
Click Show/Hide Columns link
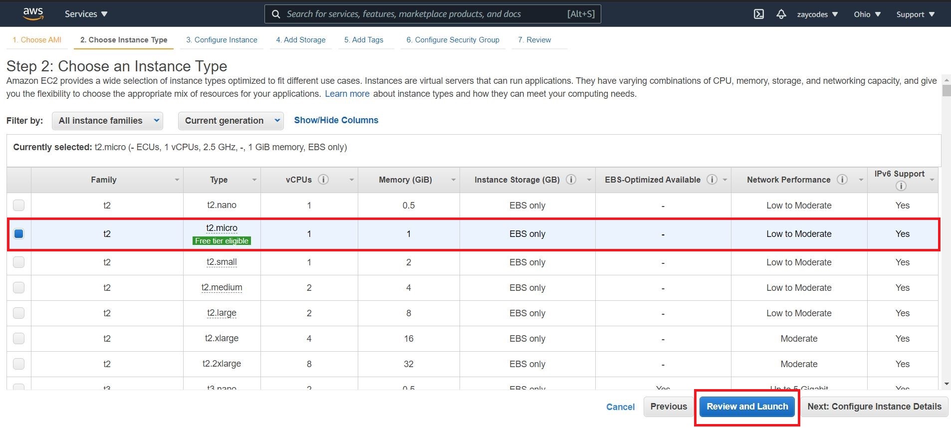click(x=336, y=120)
